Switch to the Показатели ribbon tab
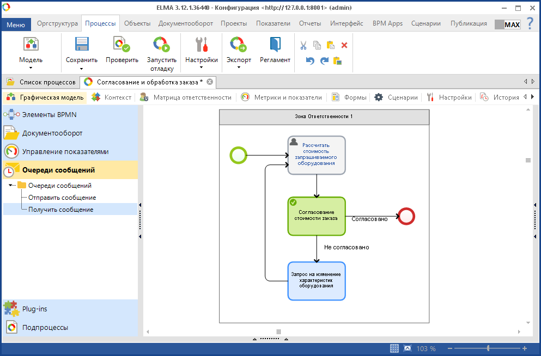 coord(273,23)
